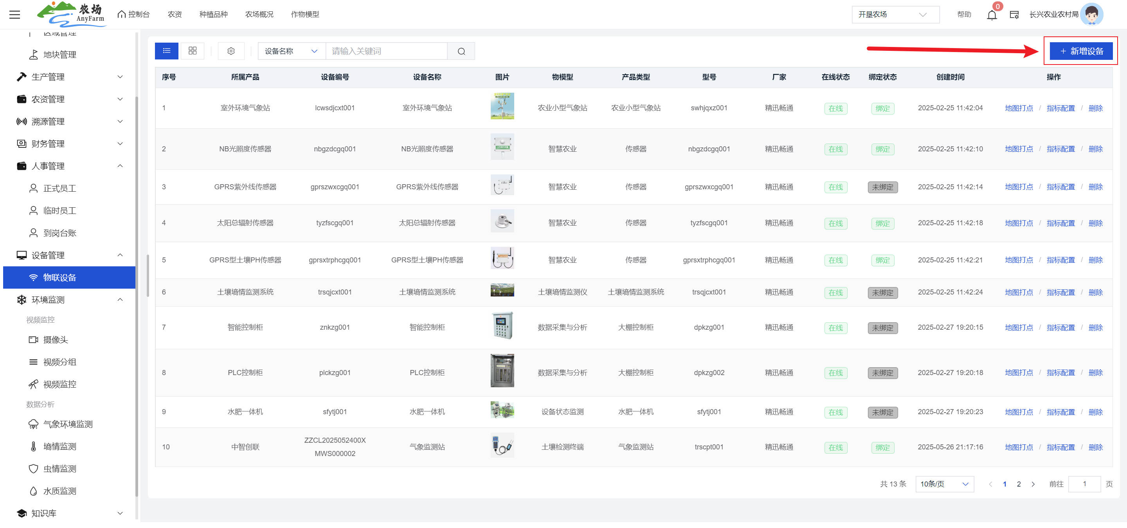This screenshot has height=528, width=1127.
Task: Click 指标配置 for 智能控制柜 row
Action: pyautogui.click(x=1060, y=327)
